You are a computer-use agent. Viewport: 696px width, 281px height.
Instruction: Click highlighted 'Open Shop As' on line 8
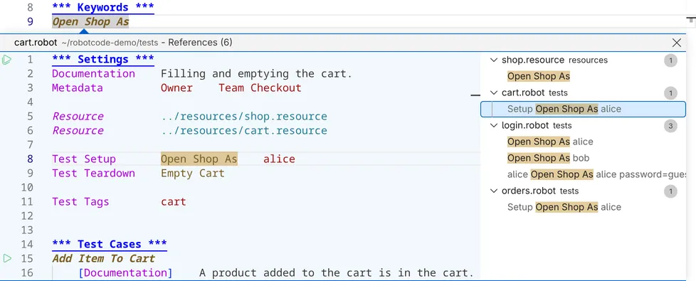tap(199, 159)
